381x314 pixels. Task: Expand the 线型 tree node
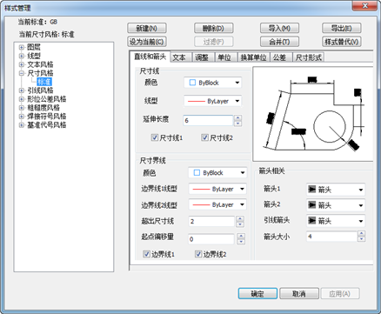pyautogui.click(x=22, y=56)
